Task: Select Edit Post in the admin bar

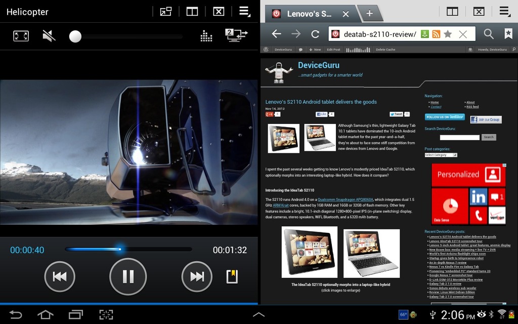Action: point(333,50)
